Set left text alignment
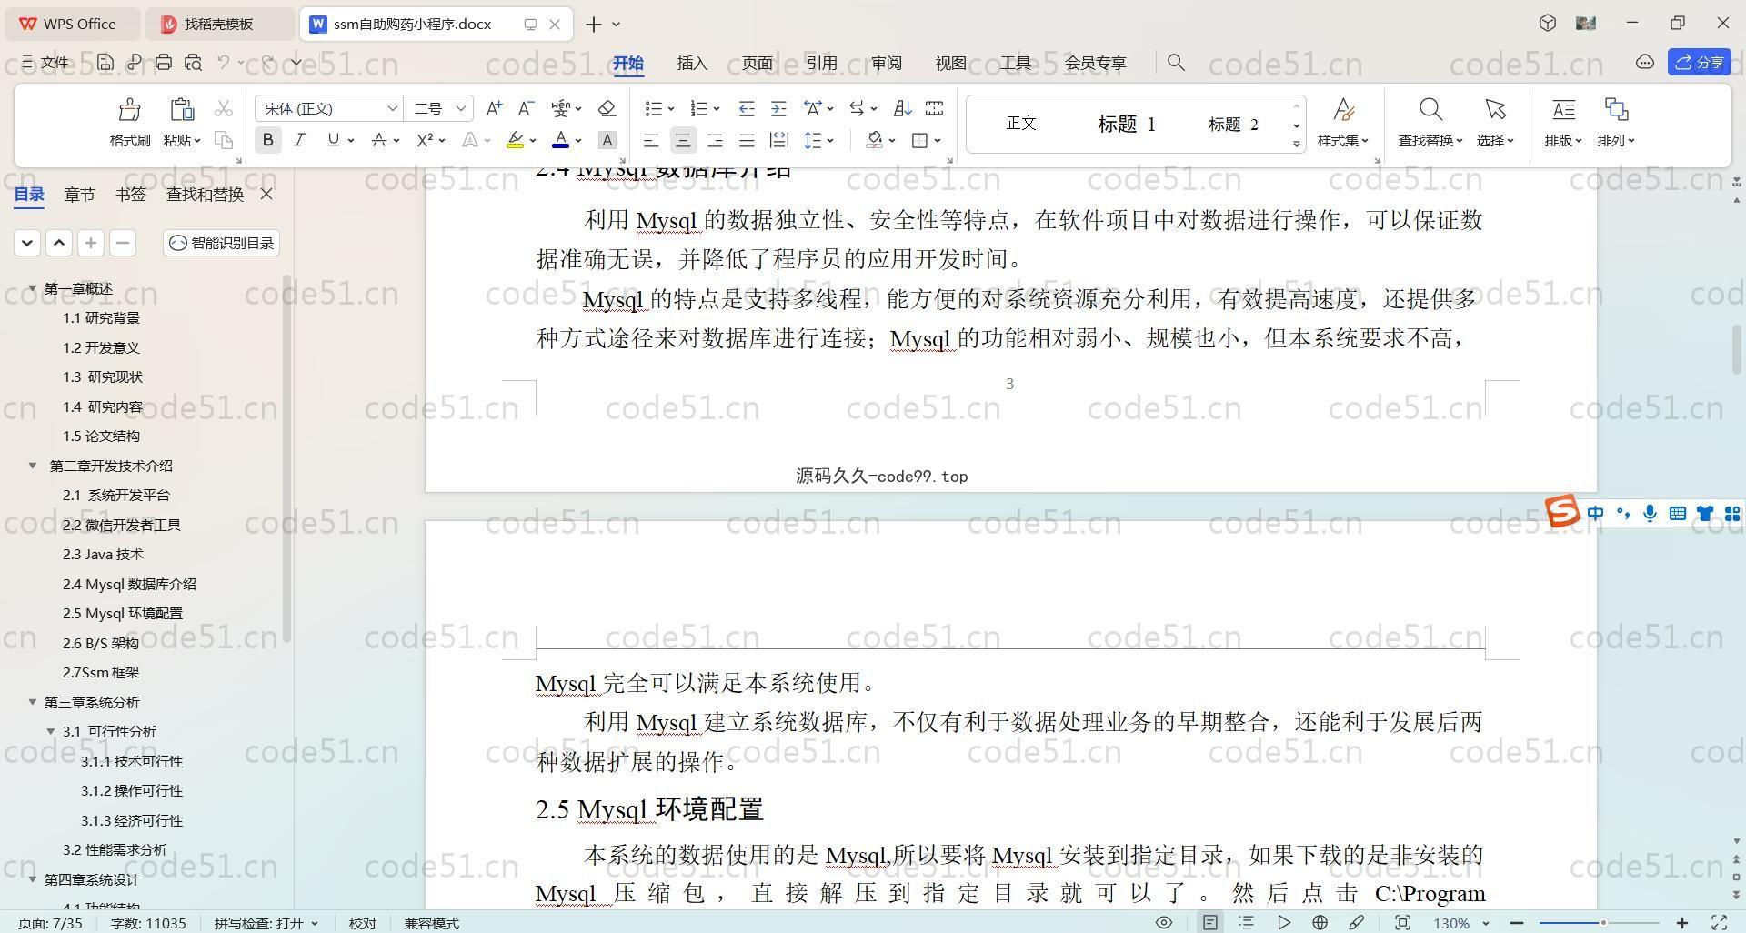The width and height of the screenshot is (1746, 933). point(651,140)
